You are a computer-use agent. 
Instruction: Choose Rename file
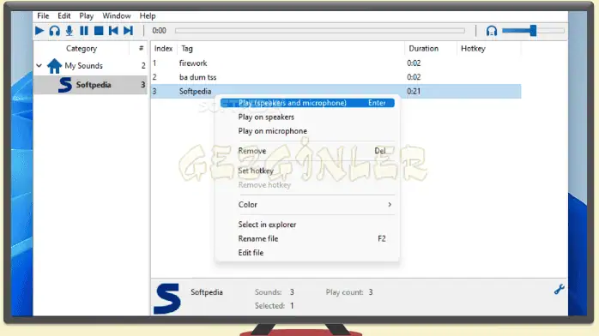tap(258, 238)
